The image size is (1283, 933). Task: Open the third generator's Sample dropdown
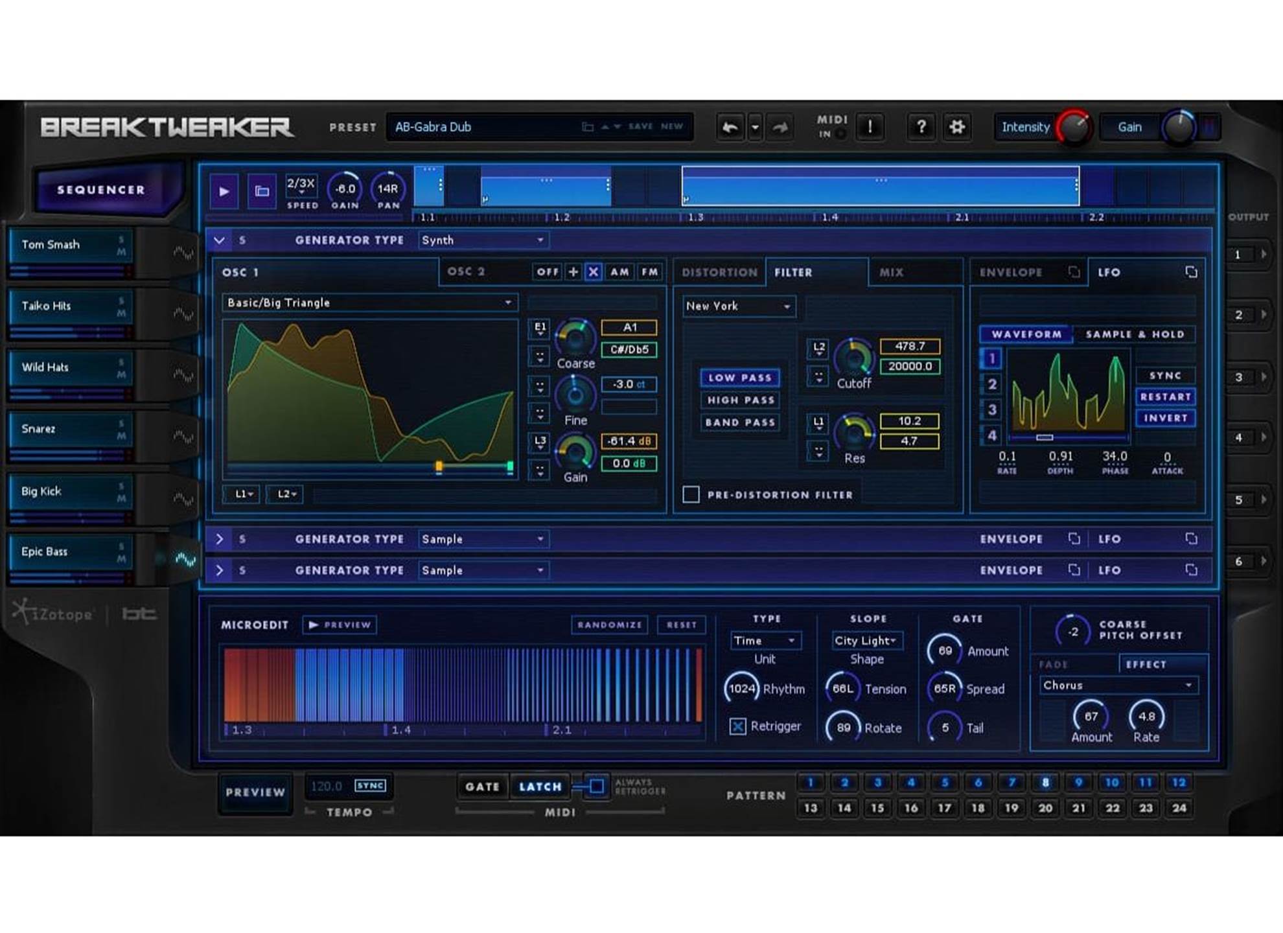(x=483, y=570)
